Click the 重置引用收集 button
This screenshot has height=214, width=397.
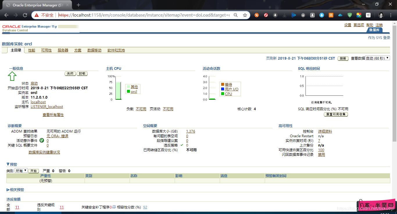(336, 114)
